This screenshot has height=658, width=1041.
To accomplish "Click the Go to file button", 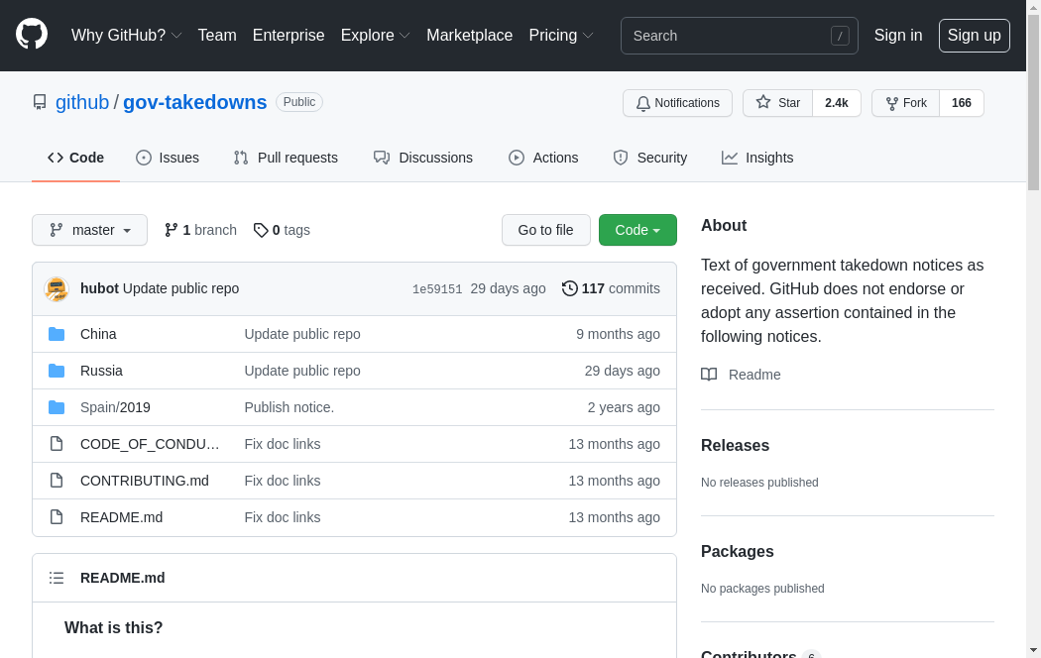I will [545, 230].
